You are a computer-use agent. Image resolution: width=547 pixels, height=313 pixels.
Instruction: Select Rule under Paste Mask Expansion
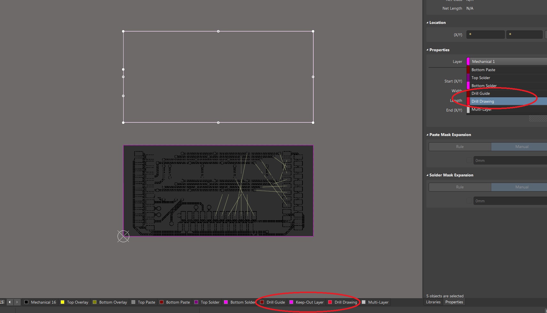click(460, 147)
